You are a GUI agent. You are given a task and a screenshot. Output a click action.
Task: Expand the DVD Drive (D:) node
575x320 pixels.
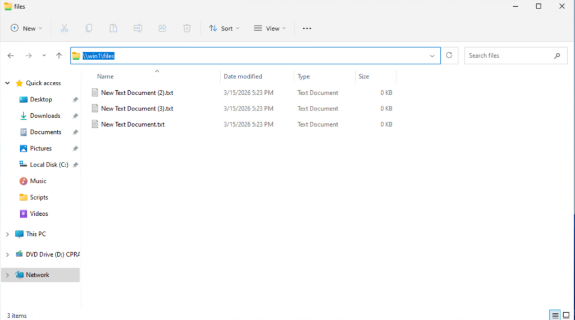7,254
